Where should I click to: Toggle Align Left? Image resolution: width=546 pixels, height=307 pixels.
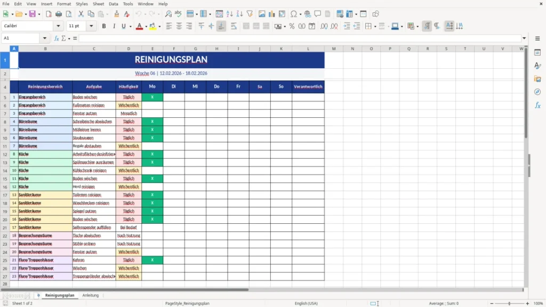pyautogui.click(x=169, y=26)
